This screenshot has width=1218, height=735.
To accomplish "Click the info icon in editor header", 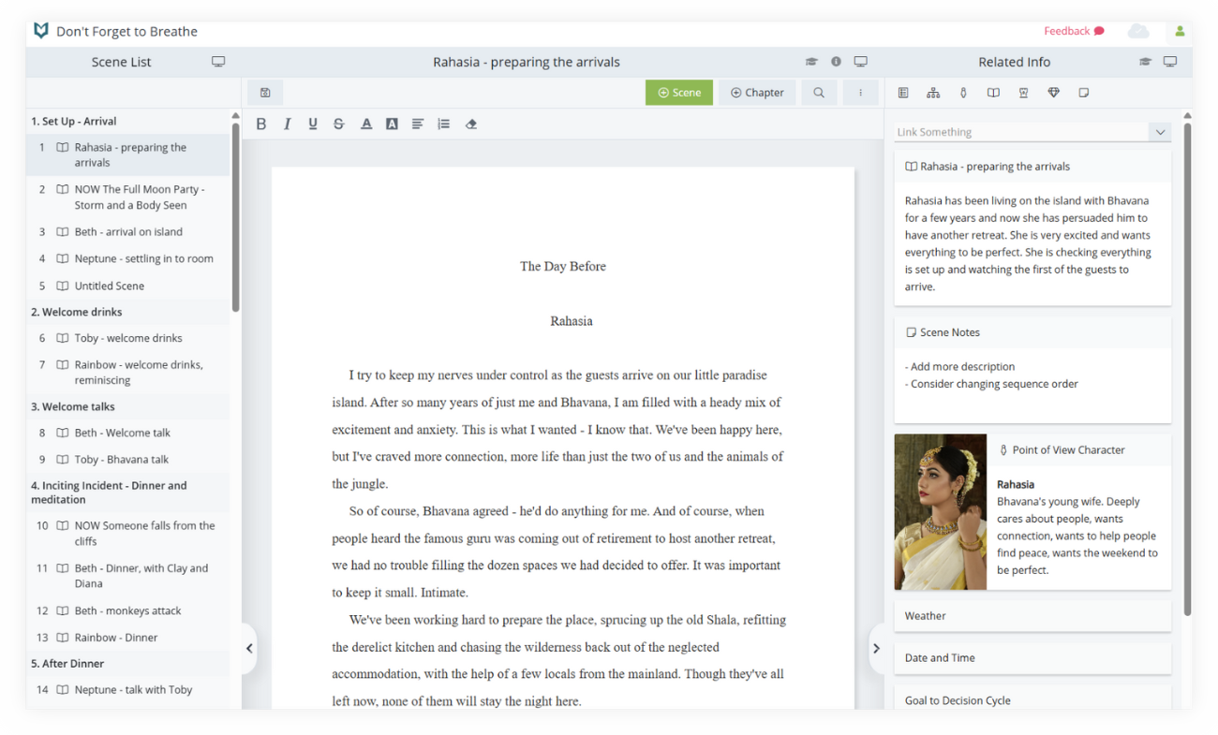I will (x=836, y=62).
